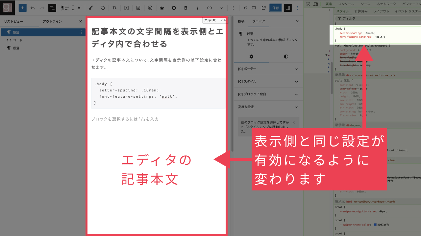Close the settings sidebar
This screenshot has height=236, width=421.
click(x=297, y=21)
